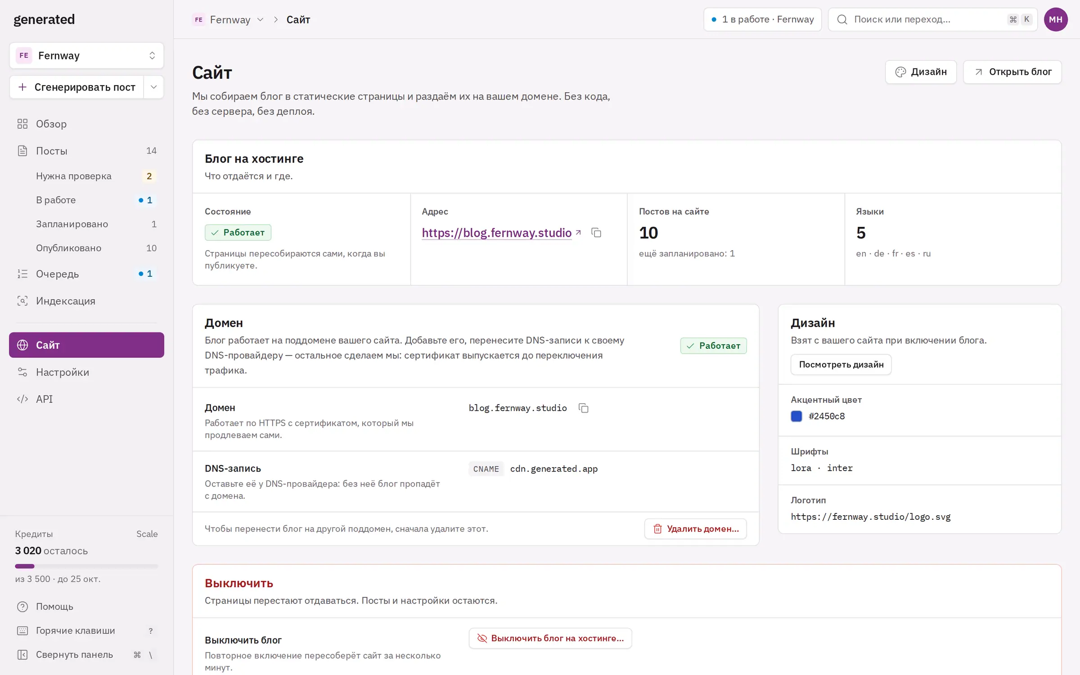1080x675 pixels.
Task: Go to Очередь in the sidebar
Action: coord(86,274)
